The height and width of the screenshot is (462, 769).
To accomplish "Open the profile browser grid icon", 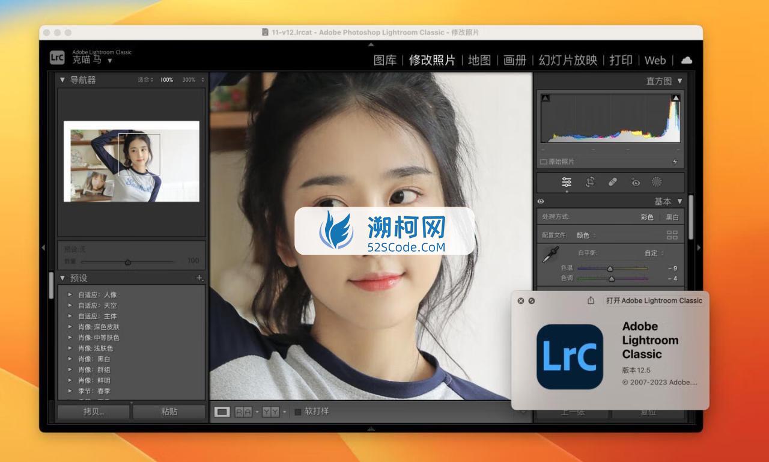I will point(672,235).
